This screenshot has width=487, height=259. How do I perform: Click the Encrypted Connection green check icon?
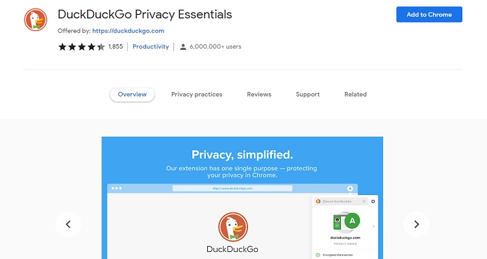click(x=318, y=255)
